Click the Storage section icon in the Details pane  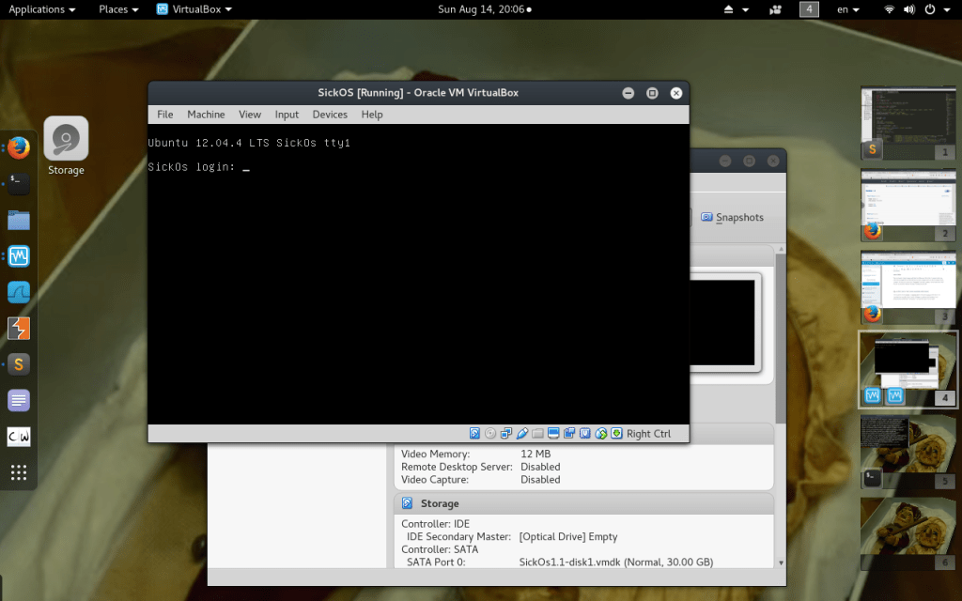pyautogui.click(x=406, y=502)
